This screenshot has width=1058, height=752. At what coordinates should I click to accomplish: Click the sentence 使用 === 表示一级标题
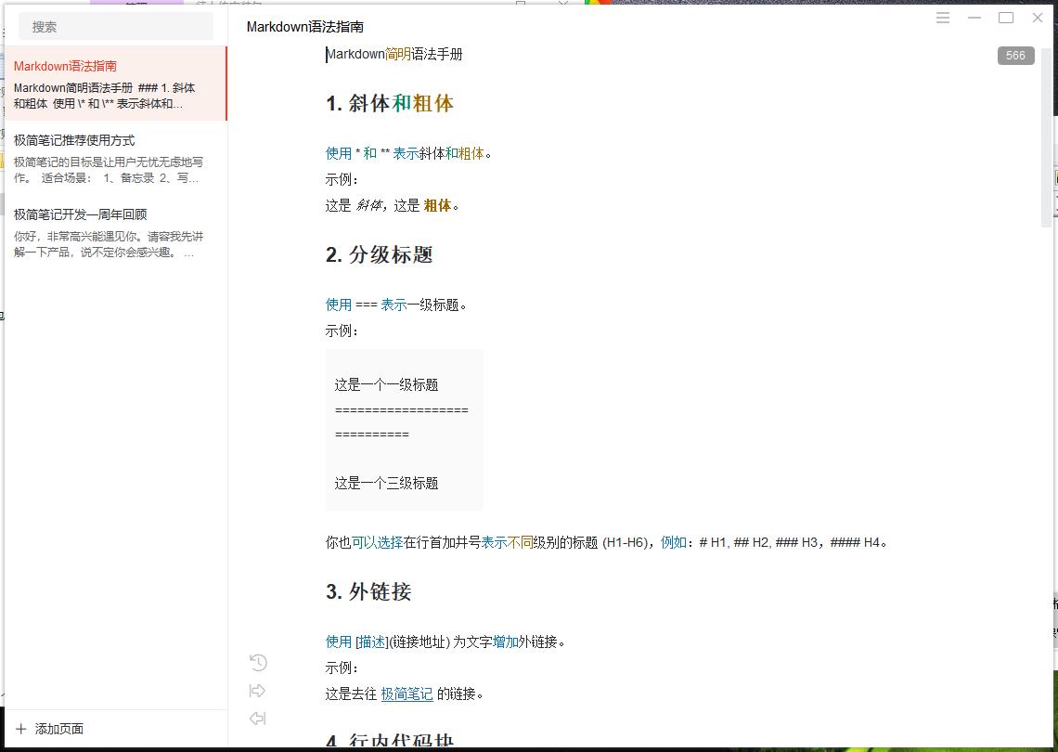[x=396, y=305]
